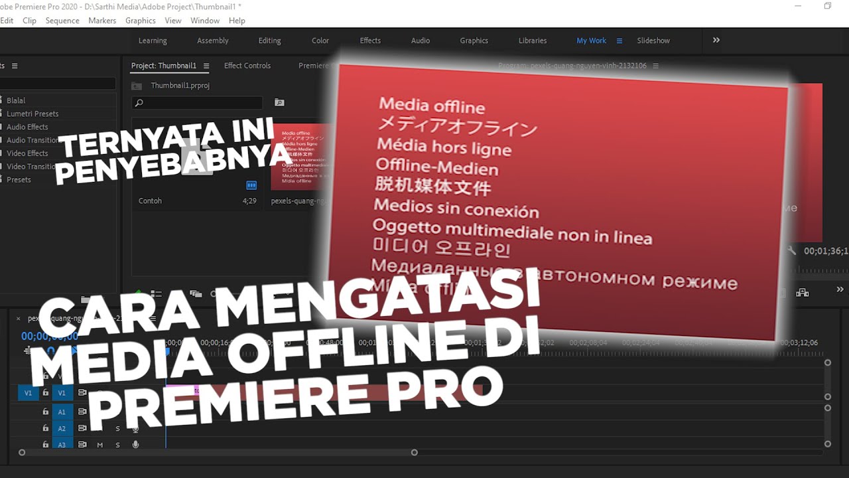849x478 pixels.
Task: Click the Multi-camera view icon in Program monitor
Action: 802,292
